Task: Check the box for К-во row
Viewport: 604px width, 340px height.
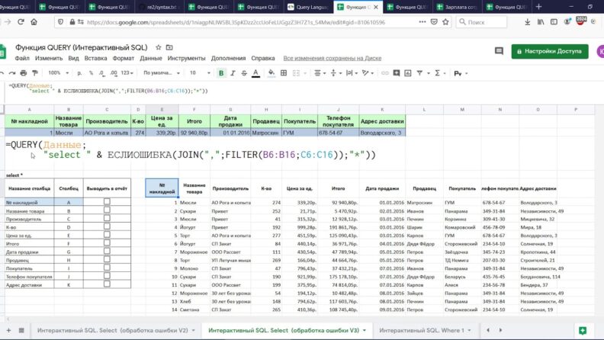Action: pos(107,226)
